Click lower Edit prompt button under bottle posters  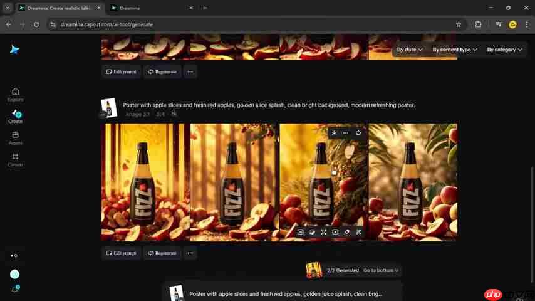coord(121,253)
